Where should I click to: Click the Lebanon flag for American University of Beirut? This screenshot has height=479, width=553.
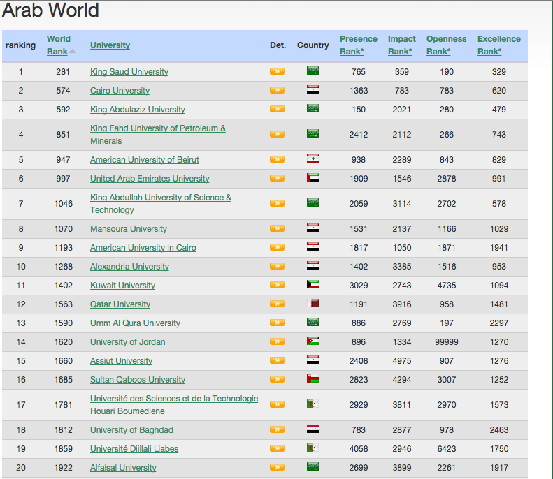[x=313, y=159]
